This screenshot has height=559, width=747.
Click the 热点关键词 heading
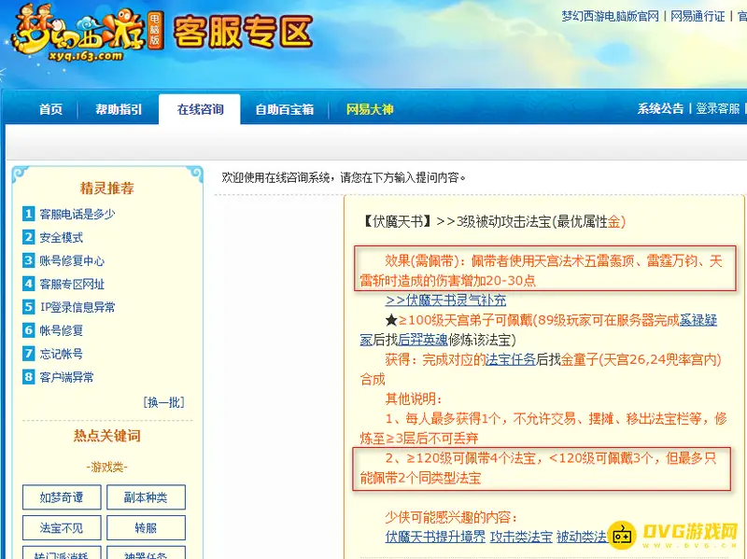pos(107,436)
